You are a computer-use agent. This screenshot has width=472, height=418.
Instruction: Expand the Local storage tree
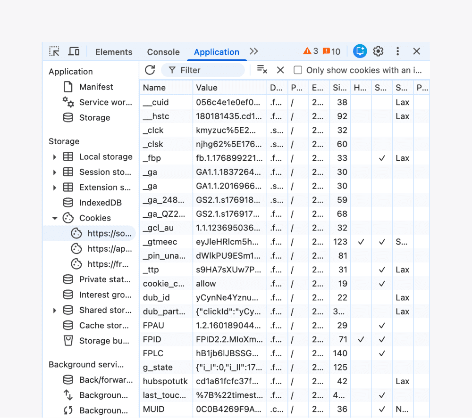click(x=54, y=156)
